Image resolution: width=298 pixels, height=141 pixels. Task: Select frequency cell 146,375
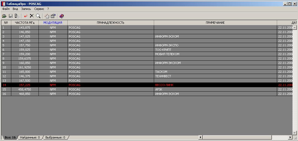click(25, 76)
